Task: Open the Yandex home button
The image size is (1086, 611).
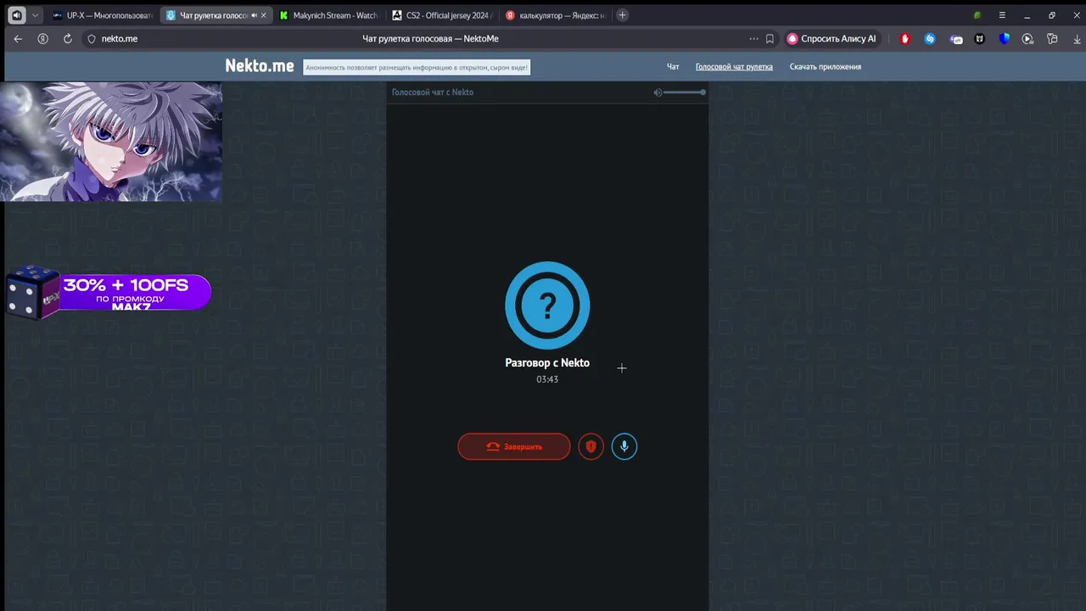Action: coord(42,39)
